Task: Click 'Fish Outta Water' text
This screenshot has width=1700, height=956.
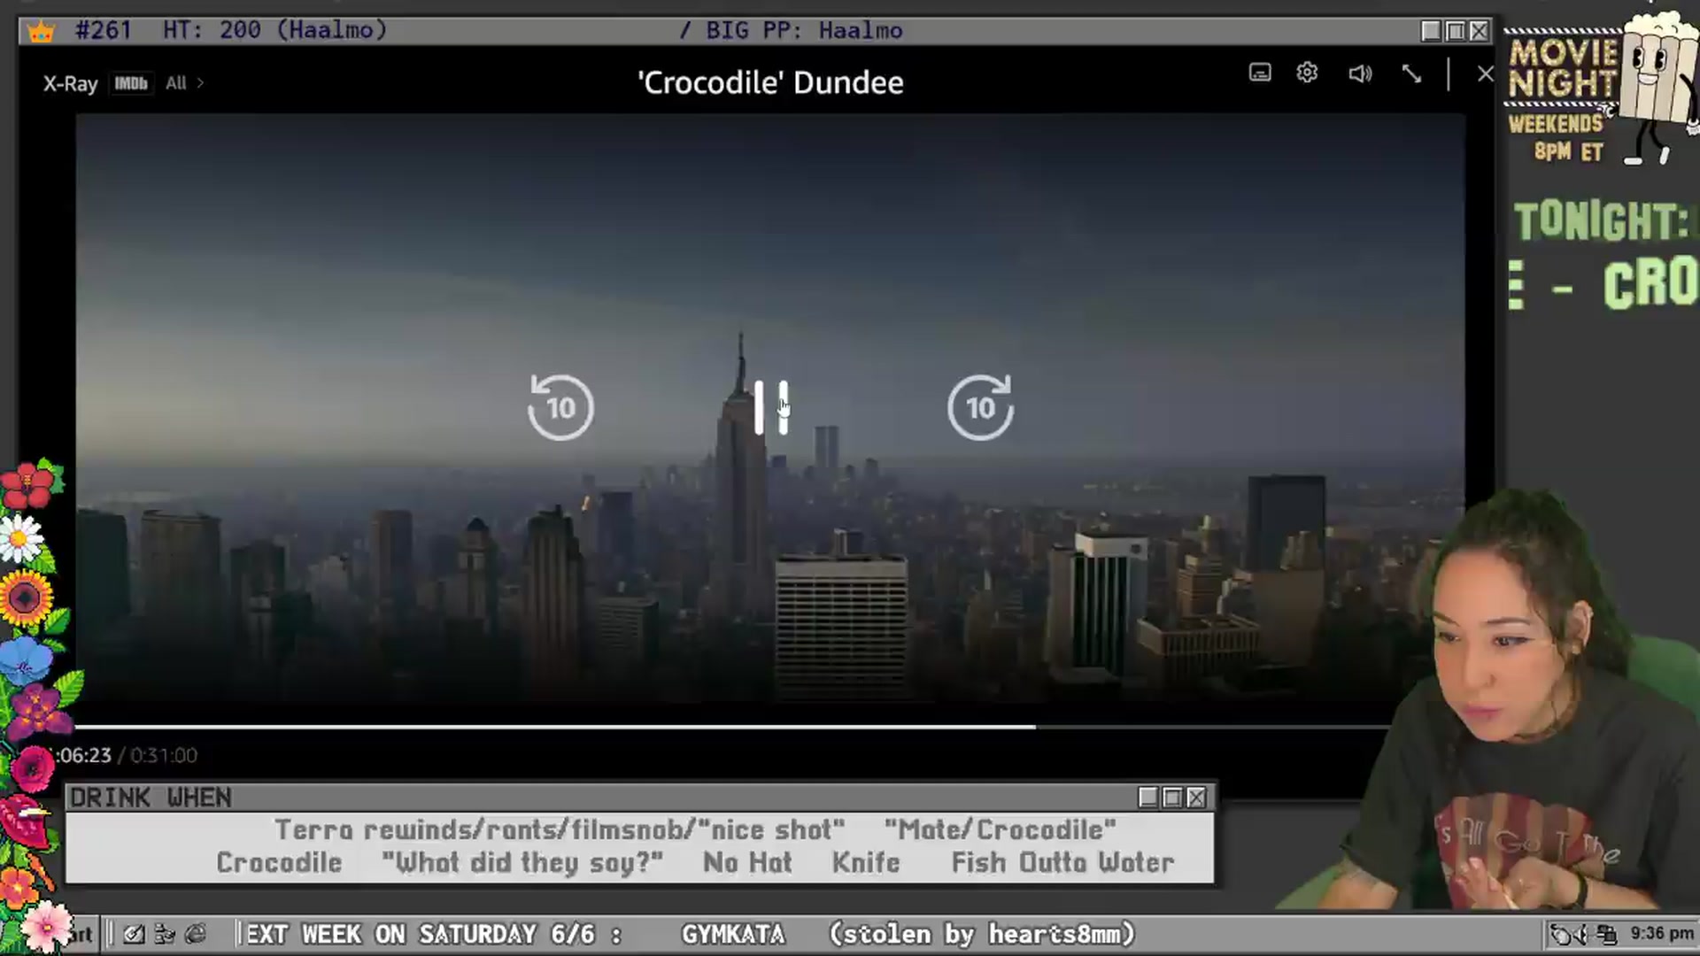Action: click(1062, 862)
